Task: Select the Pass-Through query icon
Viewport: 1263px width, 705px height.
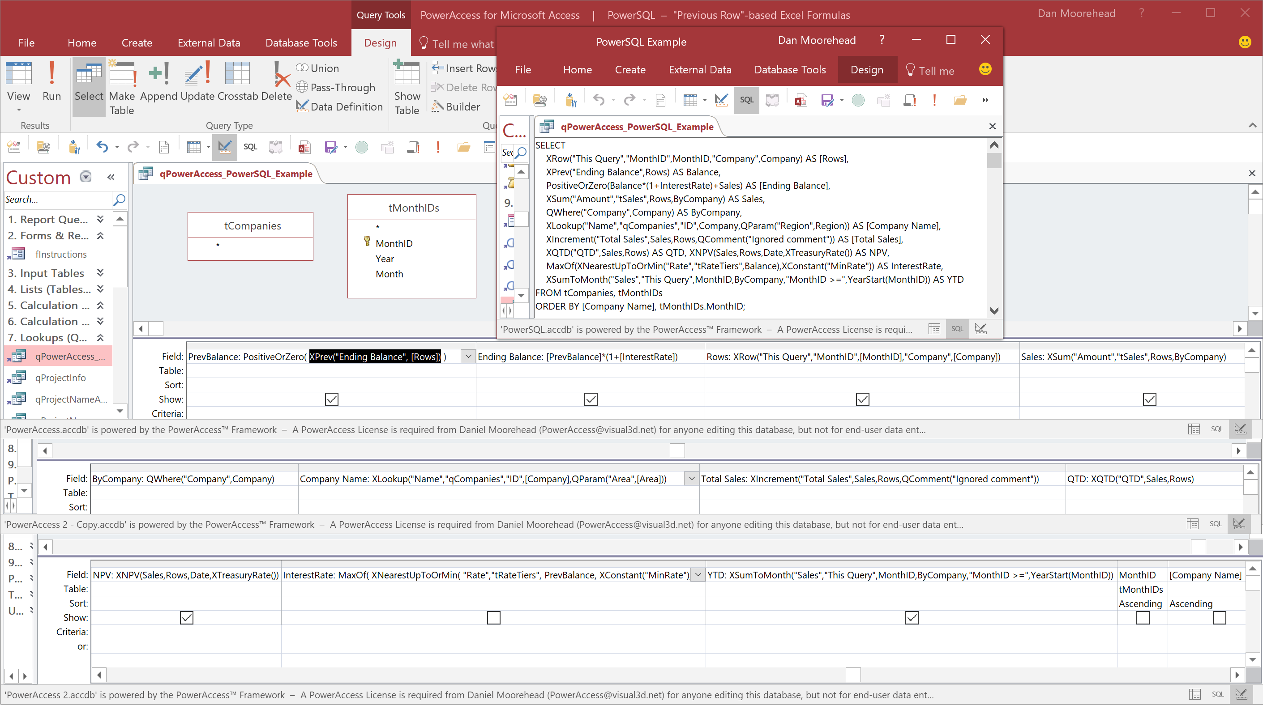Action: click(x=301, y=87)
